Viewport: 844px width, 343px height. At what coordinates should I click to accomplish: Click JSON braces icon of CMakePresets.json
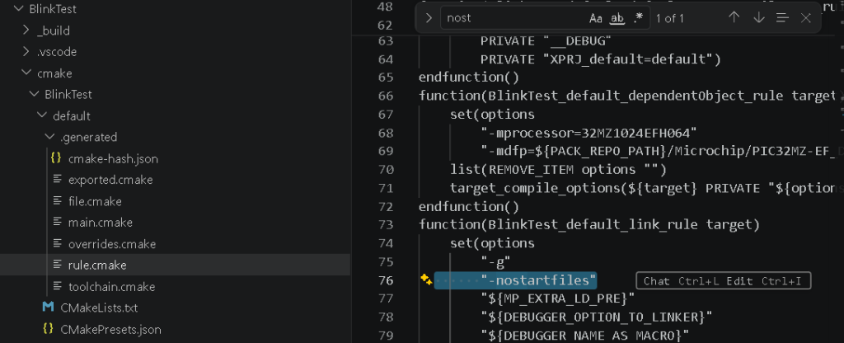click(48, 328)
